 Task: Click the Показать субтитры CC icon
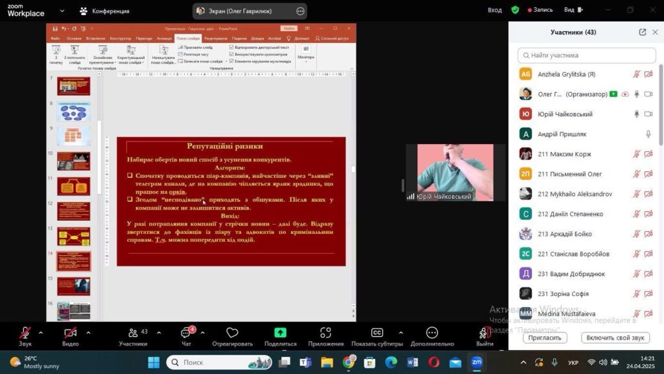click(377, 333)
